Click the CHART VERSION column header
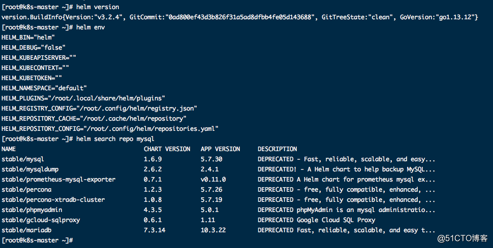 coord(167,149)
